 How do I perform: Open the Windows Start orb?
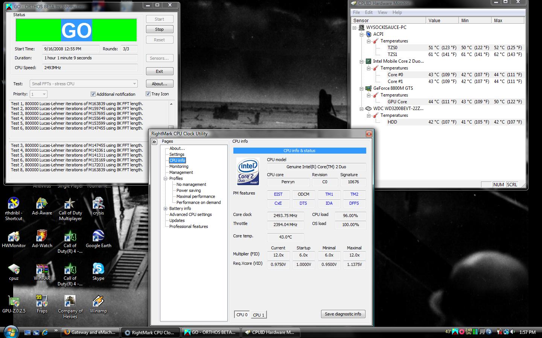pos(10,332)
